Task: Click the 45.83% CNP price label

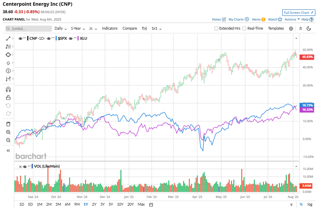Action: [x=307, y=57]
